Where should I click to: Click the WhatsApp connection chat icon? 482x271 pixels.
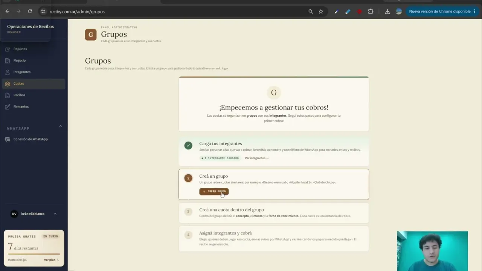click(8, 139)
